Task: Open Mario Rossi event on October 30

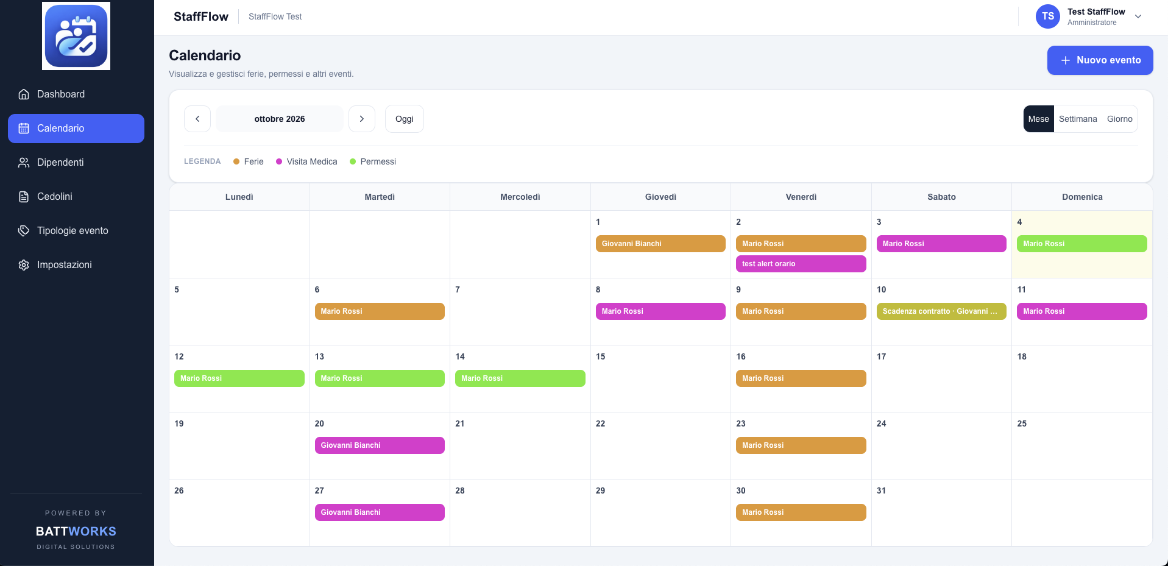Action: click(801, 512)
